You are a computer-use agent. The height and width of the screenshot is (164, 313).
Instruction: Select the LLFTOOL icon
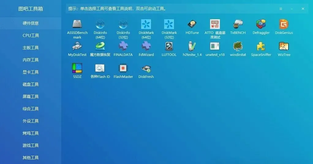click(169, 46)
